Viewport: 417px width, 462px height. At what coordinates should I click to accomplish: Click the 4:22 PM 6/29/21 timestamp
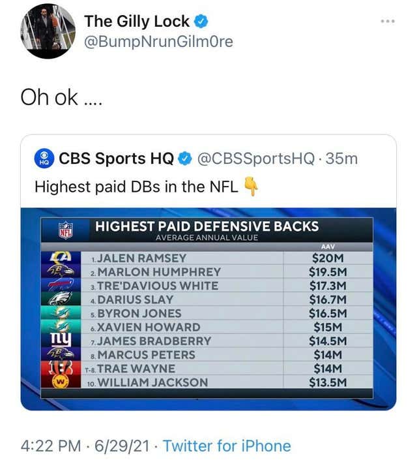85,446
